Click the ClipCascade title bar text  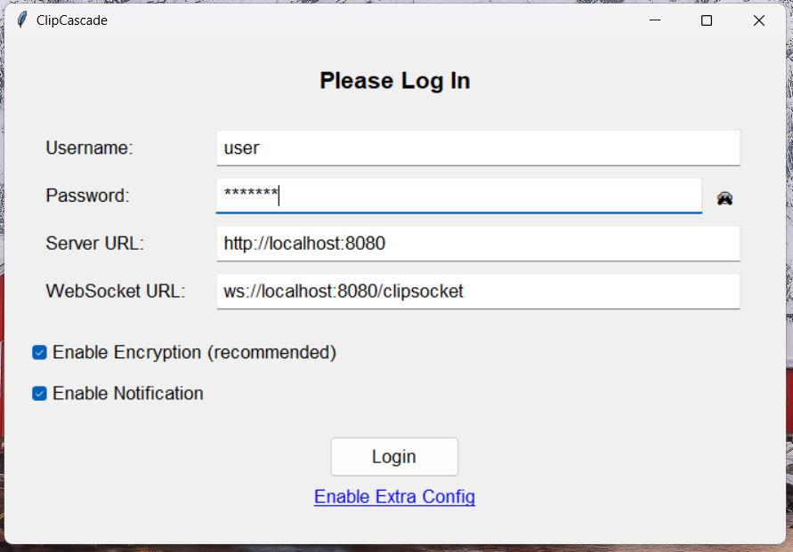[72, 20]
